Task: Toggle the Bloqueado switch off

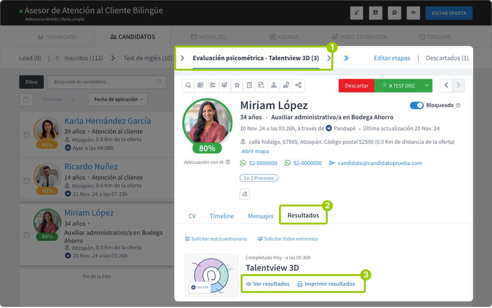Action: click(417, 105)
